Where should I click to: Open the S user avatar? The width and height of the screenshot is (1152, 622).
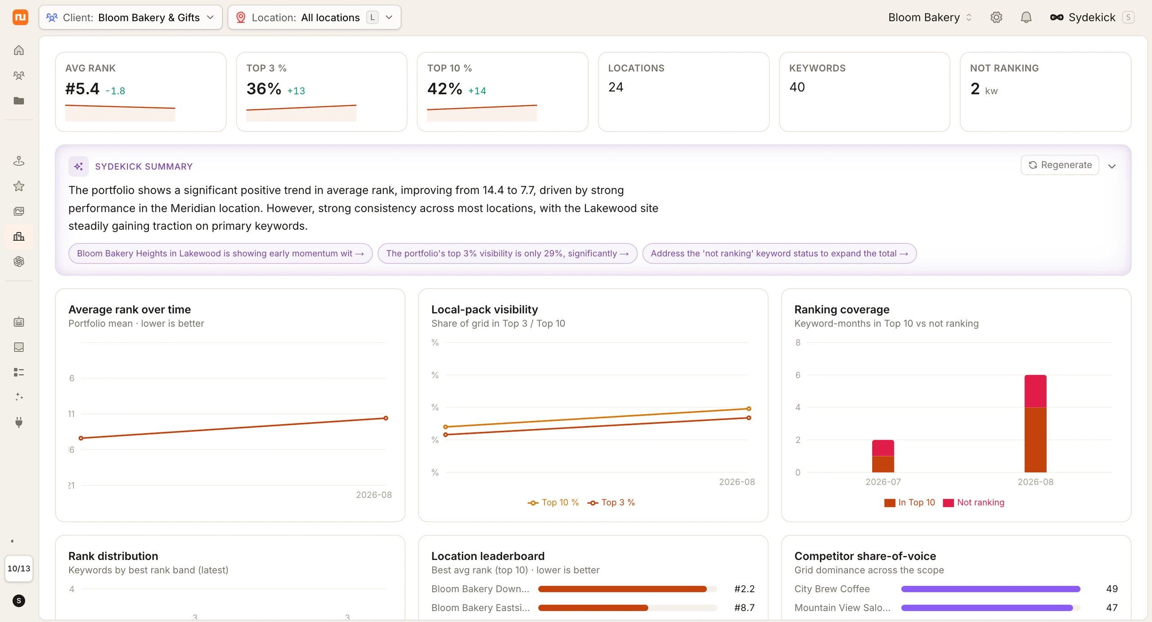pyautogui.click(x=19, y=600)
